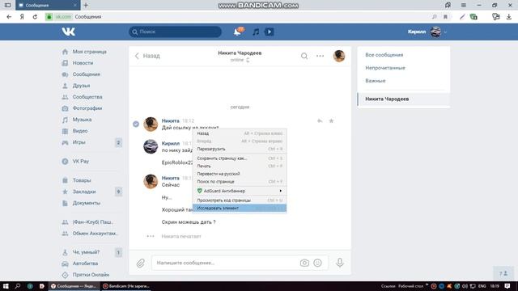Screen dimensions: 518x291
Task: Open the VK logo home link
Action: coord(68,32)
